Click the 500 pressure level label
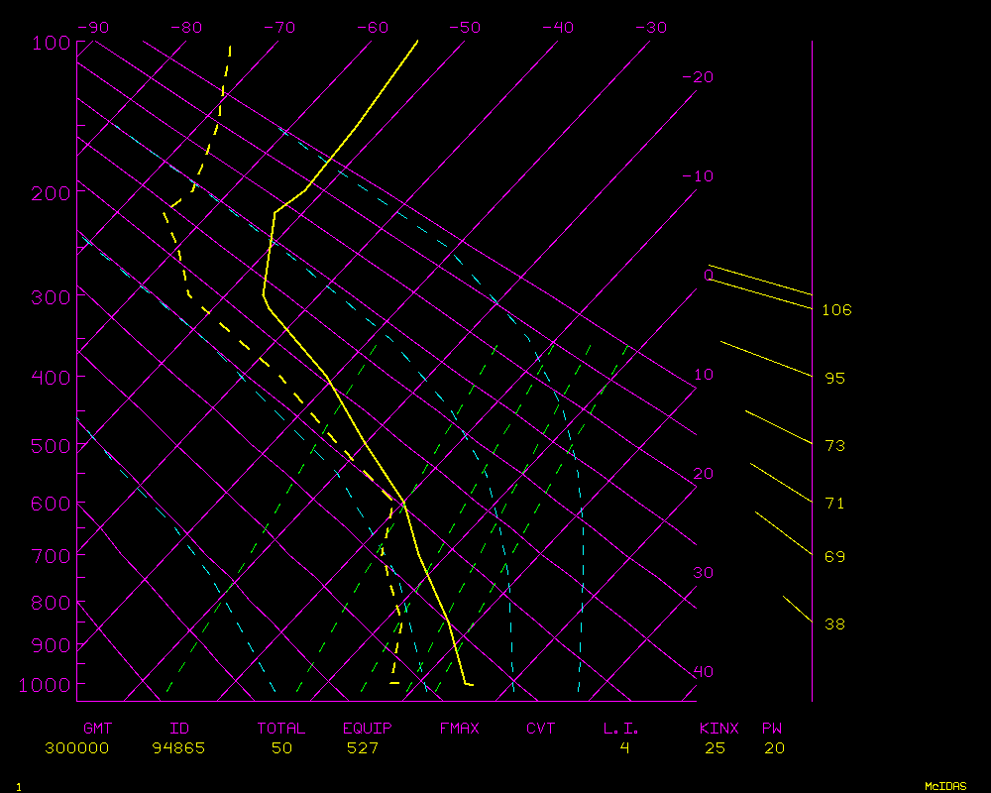Image resolution: width=991 pixels, height=793 pixels. pyautogui.click(x=49, y=446)
